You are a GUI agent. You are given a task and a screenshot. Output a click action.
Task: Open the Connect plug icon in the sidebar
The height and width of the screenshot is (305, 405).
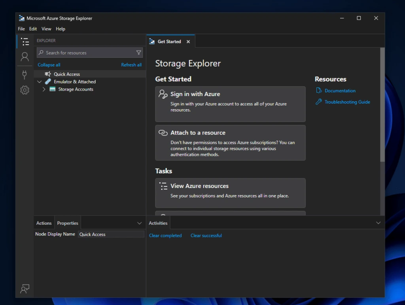click(25, 75)
